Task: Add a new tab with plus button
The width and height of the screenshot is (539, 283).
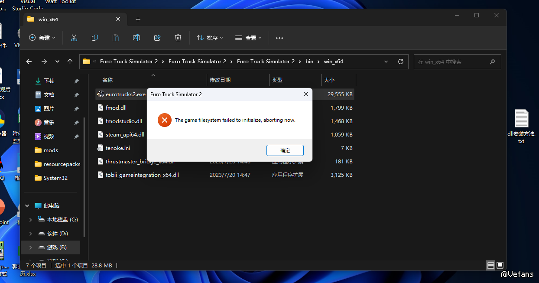Action: pyautogui.click(x=138, y=20)
